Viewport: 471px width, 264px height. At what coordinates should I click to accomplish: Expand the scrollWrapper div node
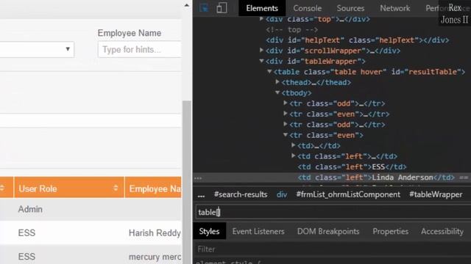tap(261, 51)
